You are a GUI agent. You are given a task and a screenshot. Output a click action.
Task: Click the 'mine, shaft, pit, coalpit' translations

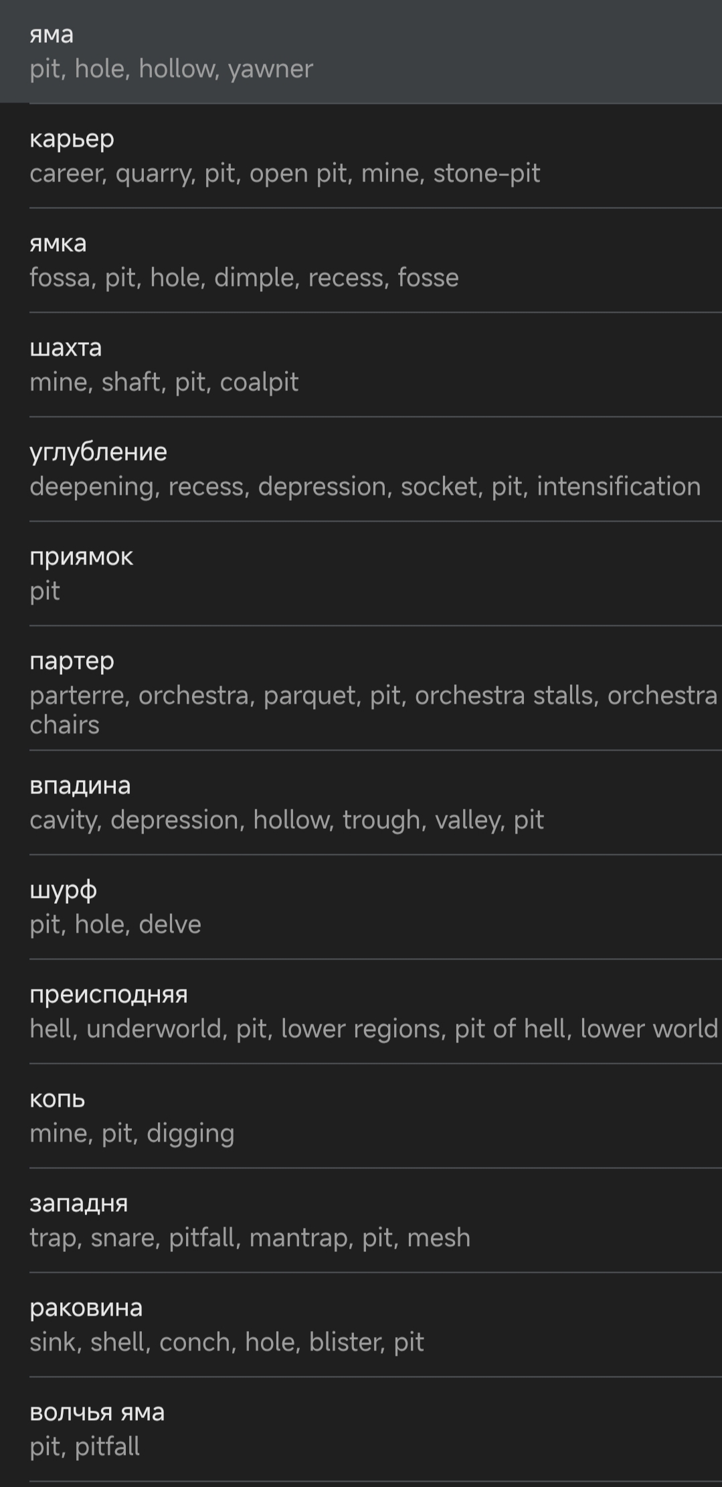164,382
